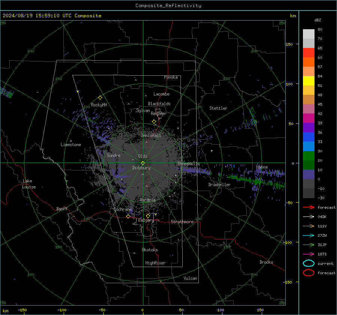Image resolution: width=337 pixels, height=315 pixels.
Task: Click the Banff map label
Action: point(62,209)
